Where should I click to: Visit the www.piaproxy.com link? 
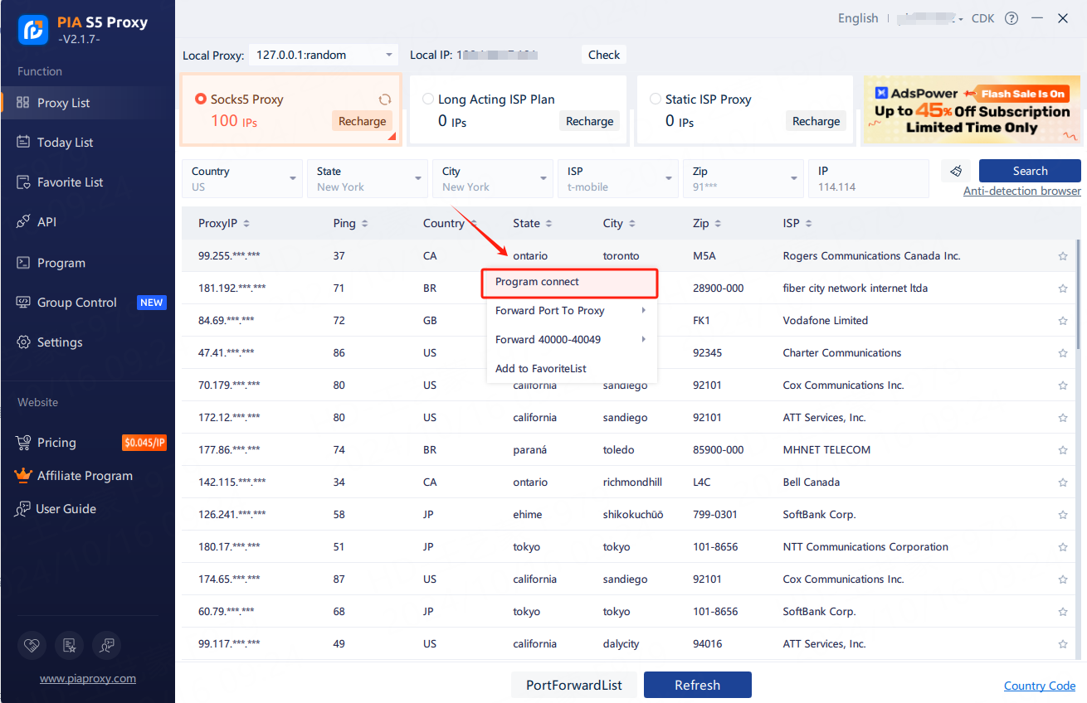pos(88,678)
